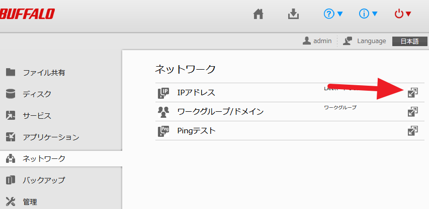
Task: Open the info dropdown menu
Action: click(x=368, y=14)
